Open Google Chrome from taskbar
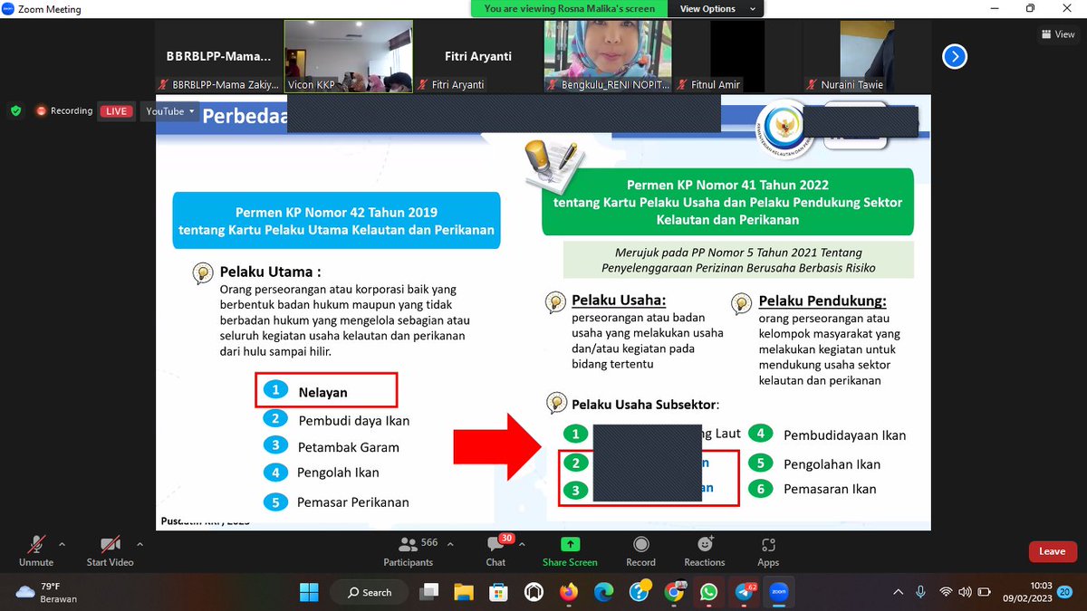1087x611 pixels. click(x=674, y=592)
